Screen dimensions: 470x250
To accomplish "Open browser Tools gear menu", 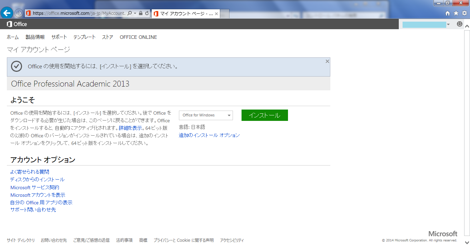I will tap(464, 13).
